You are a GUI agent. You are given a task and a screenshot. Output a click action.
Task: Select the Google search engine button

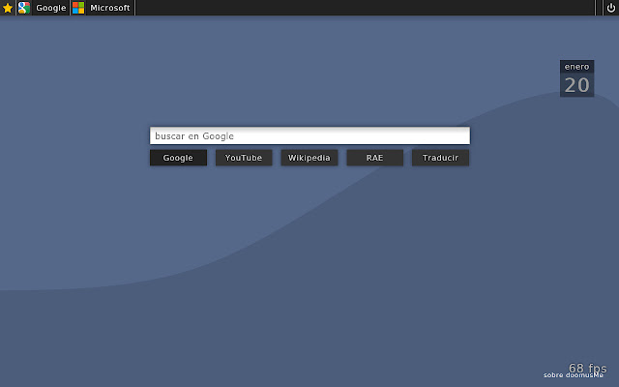(x=178, y=158)
